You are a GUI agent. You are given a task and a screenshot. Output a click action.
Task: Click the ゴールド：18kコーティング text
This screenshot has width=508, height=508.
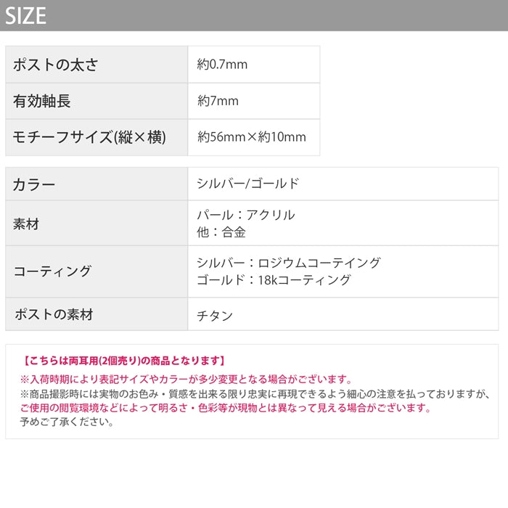pos(274,280)
